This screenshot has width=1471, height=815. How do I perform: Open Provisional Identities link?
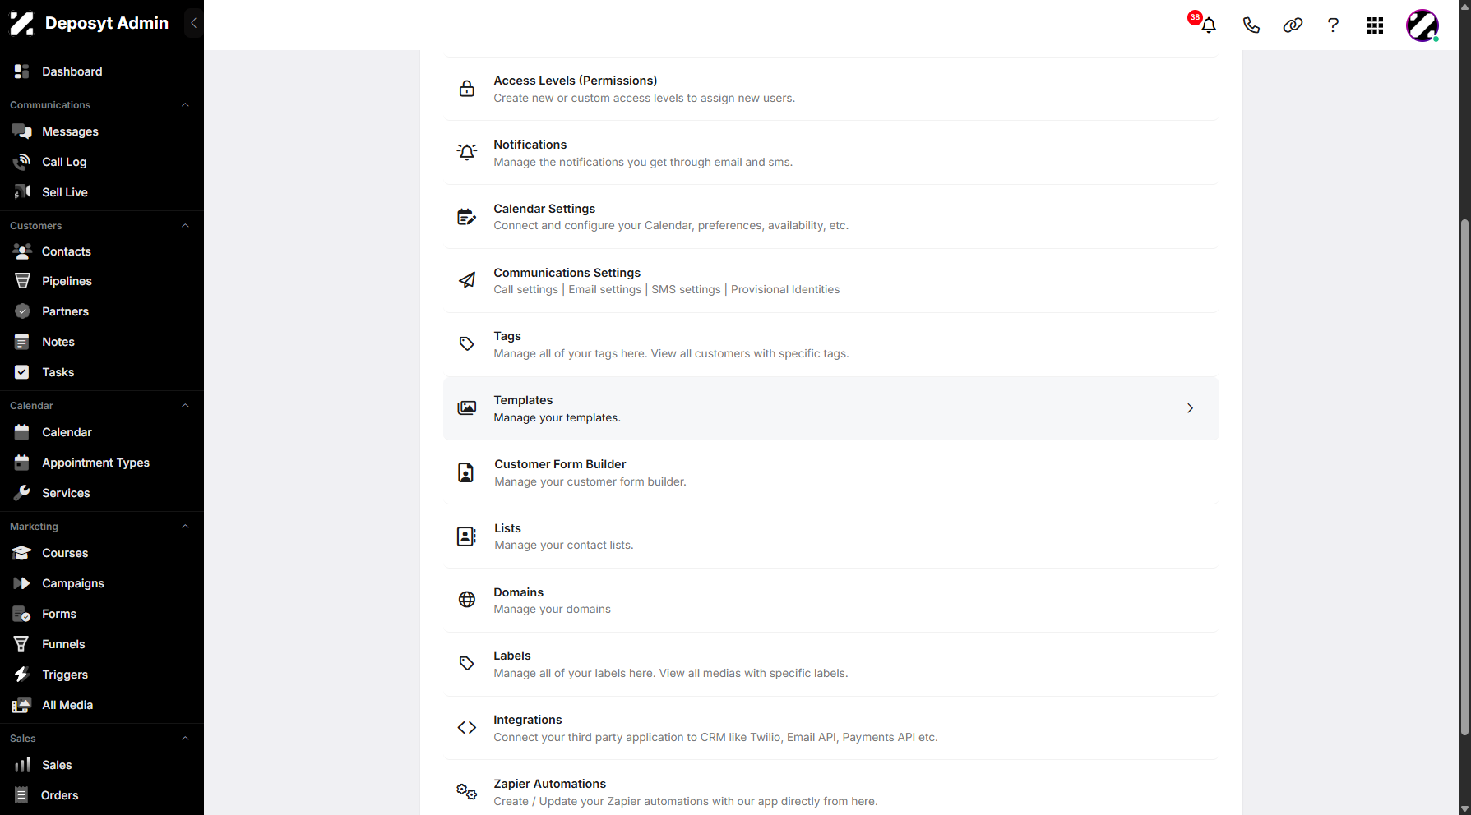point(785,290)
